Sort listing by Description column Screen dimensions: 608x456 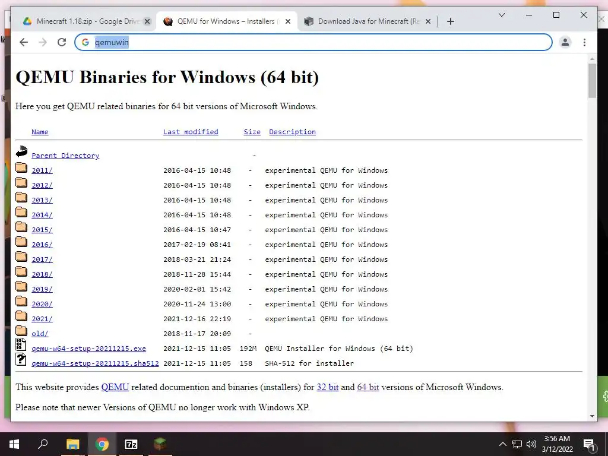pyautogui.click(x=292, y=132)
